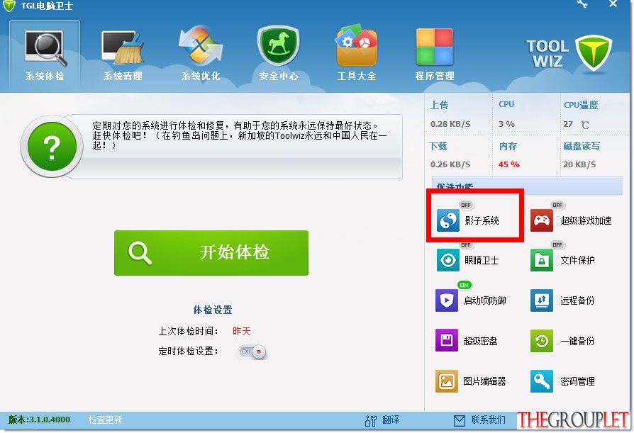Click the 开始体检 button
Image resolution: width=634 pixels, height=433 pixels.
tap(211, 253)
